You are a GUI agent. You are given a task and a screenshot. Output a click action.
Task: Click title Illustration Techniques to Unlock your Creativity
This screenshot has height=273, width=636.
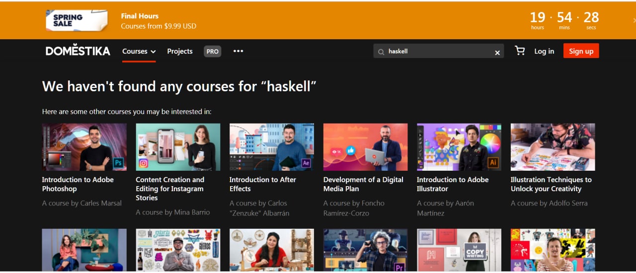coord(551,184)
